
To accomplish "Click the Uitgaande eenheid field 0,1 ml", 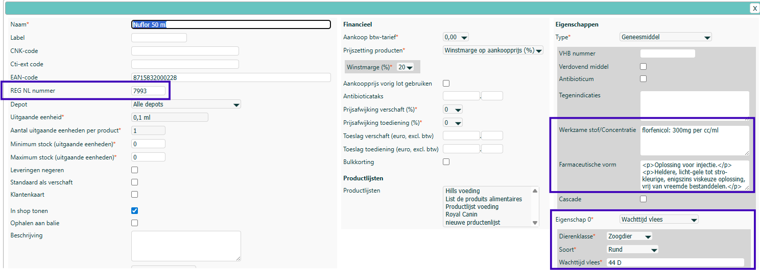I will 170,117.
